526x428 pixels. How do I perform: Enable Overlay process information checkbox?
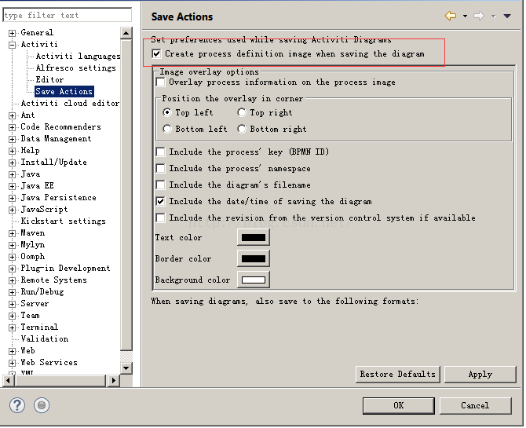[x=161, y=82]
